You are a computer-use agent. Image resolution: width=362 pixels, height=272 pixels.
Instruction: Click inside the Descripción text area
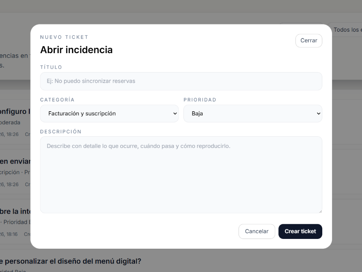pyautogui.click(x=181, y=174)
